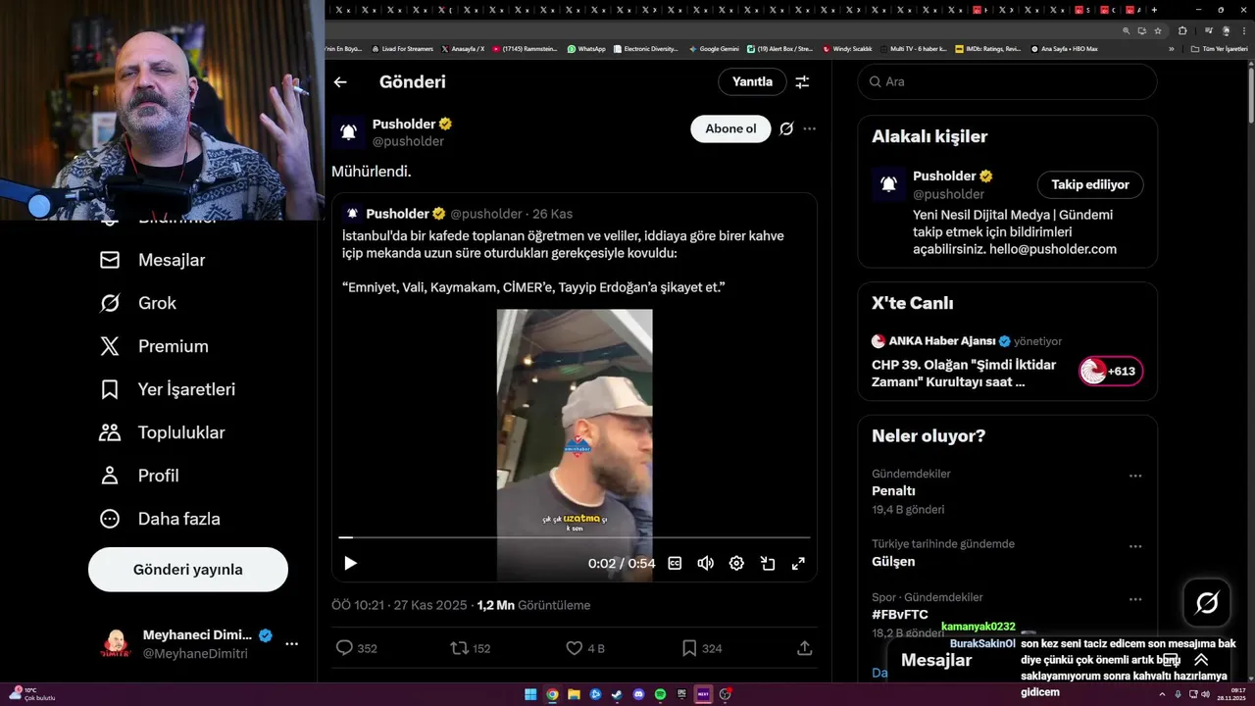Viewport: 1255px width, 706px height.
Task: Click Grok icon next to Abone ol
Action: 786,128
